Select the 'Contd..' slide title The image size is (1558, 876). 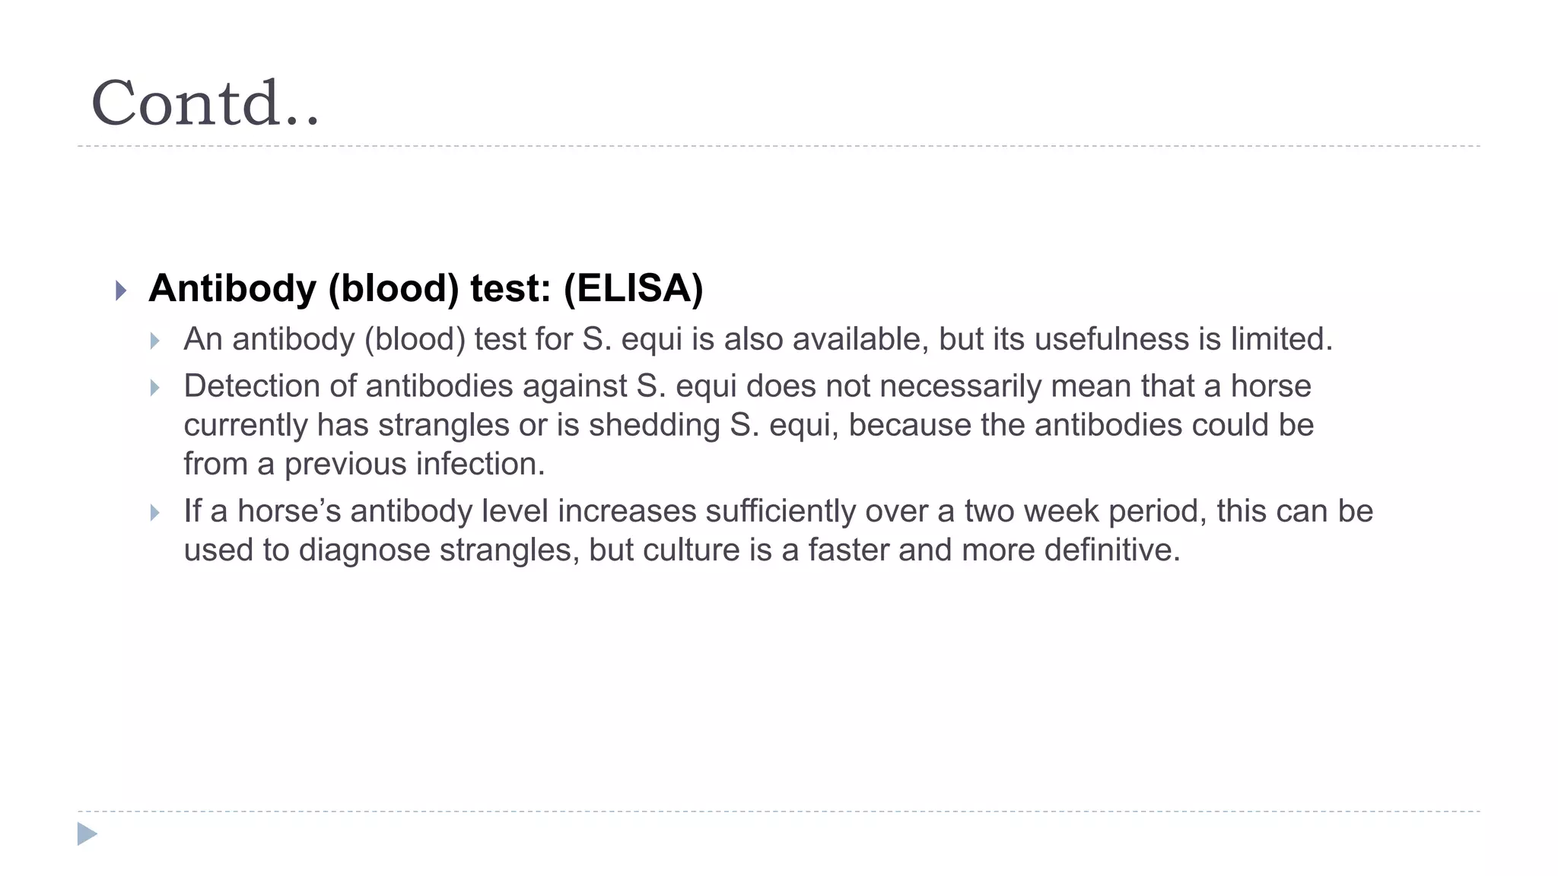205,103
